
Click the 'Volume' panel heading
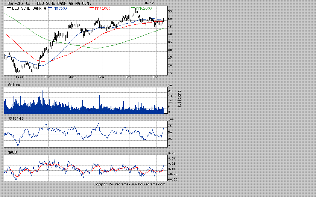tap(14, 85)
